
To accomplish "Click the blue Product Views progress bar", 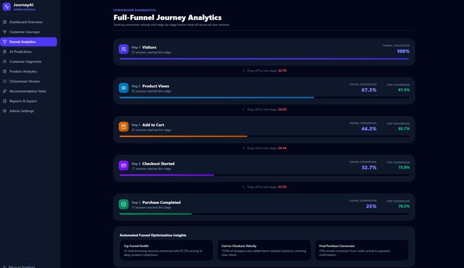I will 216,98.
